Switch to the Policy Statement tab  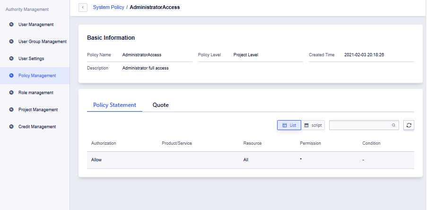tap(114, 105)
